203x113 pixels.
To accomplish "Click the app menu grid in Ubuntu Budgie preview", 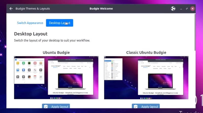I will click(x=29, y=71).
